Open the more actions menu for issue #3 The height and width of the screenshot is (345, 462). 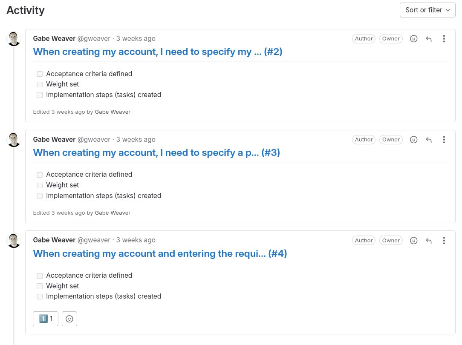pyautogui.click(x=444, y=139)
